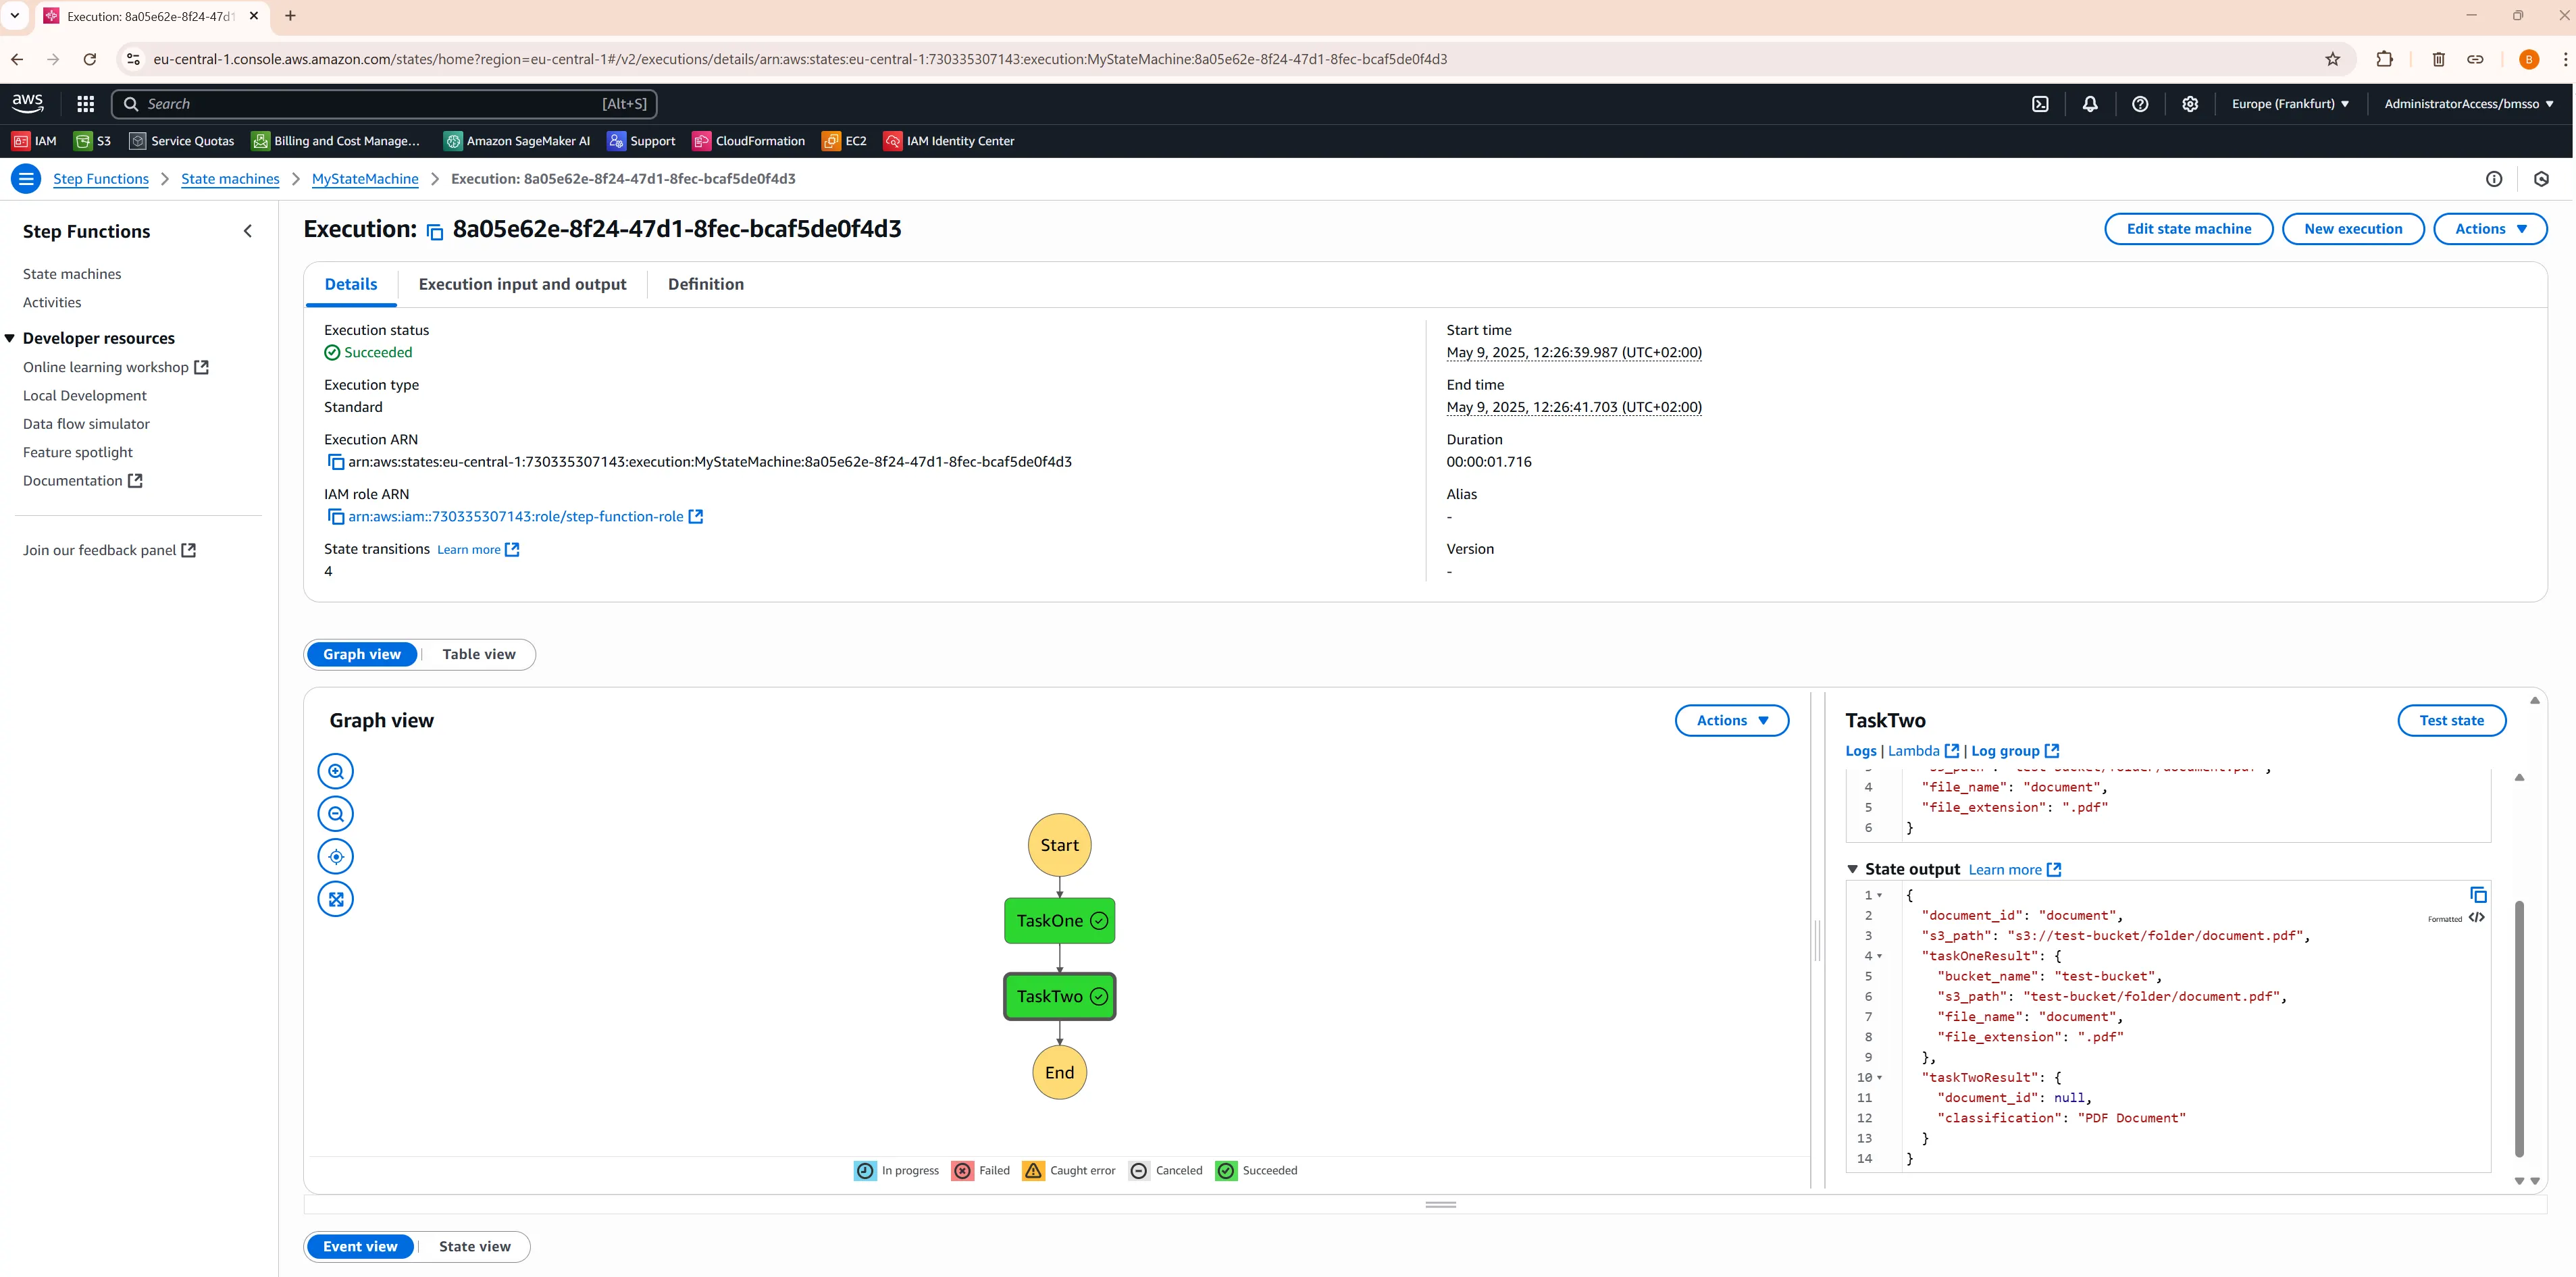Open the help question mark menu
The height and width of the screenshot is (1277, 2576).
point(2140,104)
